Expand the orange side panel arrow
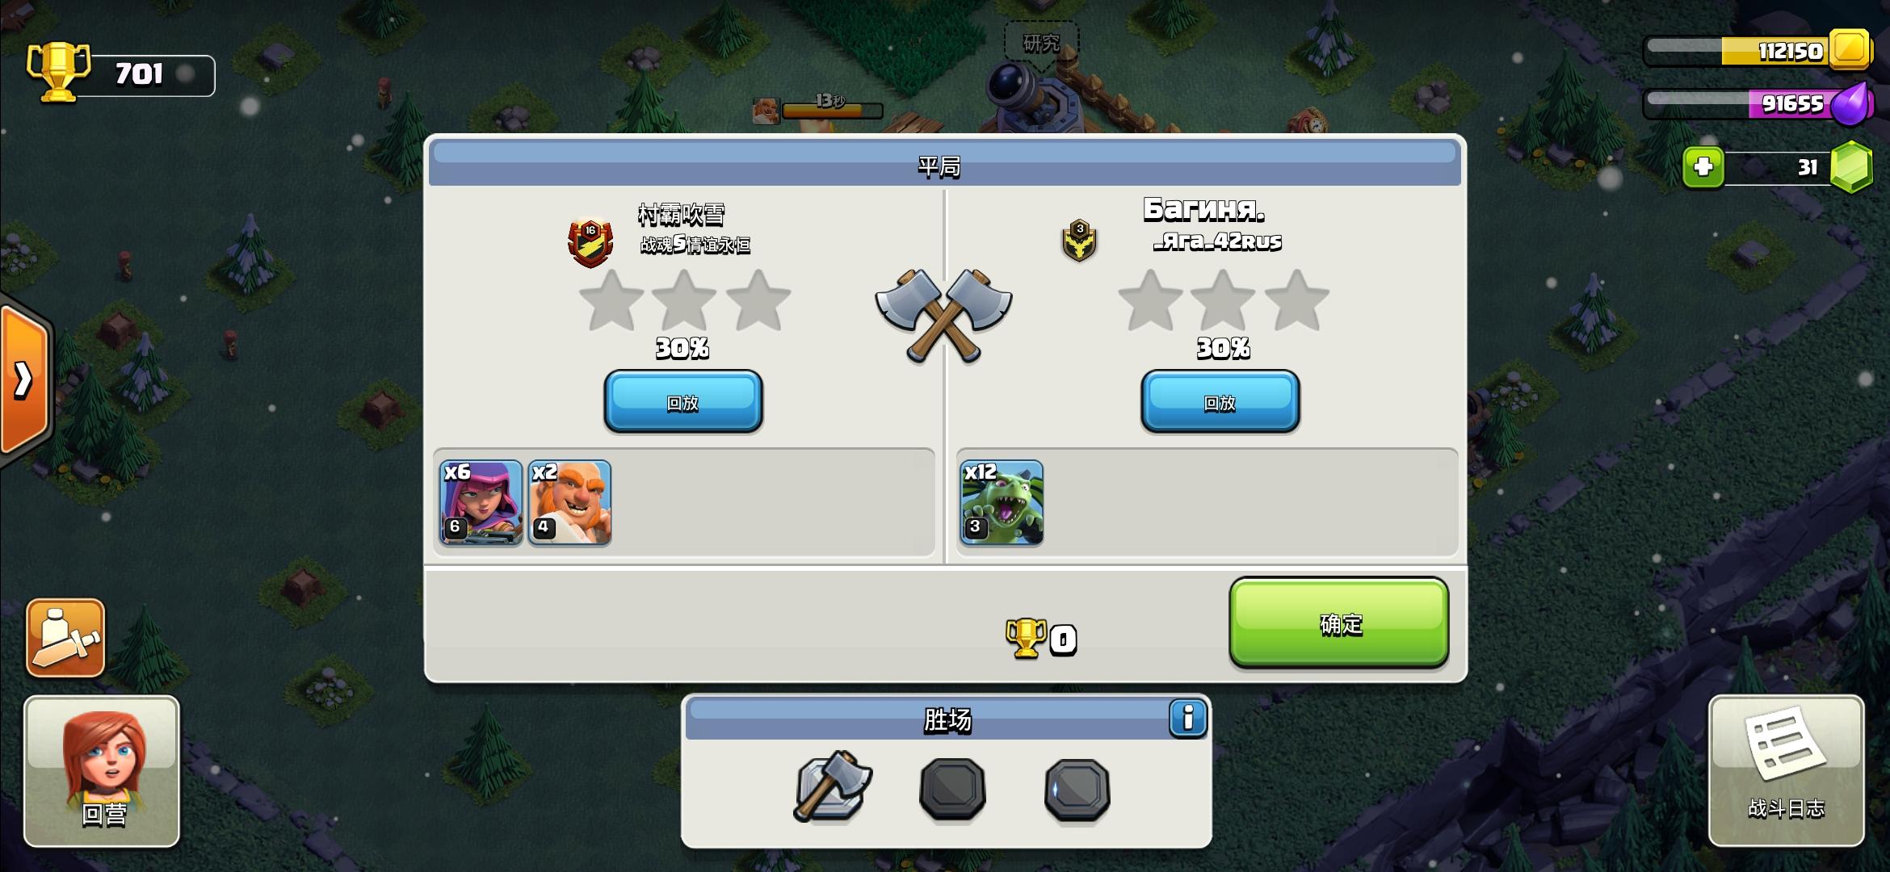Image resolution: width=1890 pixels, height=872 pixels. click(x=24, y=379)
